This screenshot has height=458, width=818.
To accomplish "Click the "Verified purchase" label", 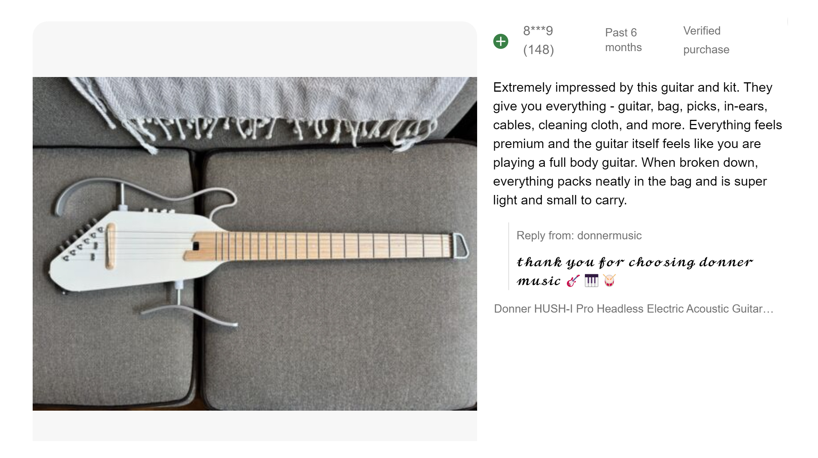I will pos(706,40).
